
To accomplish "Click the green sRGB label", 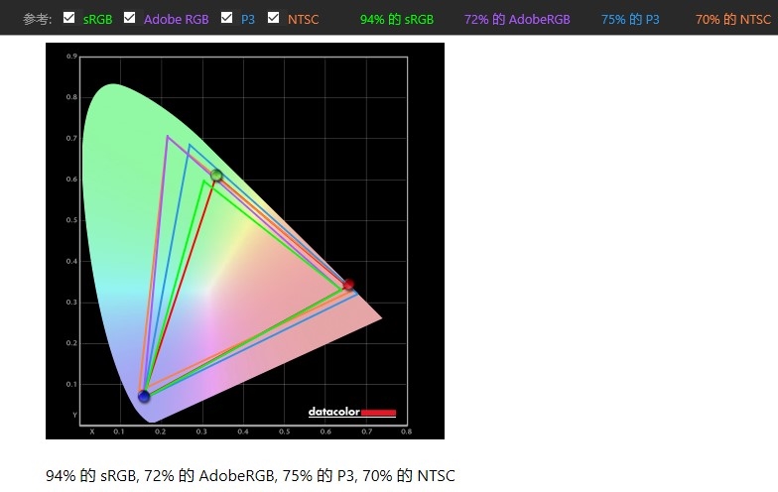I will click(97, 20).
